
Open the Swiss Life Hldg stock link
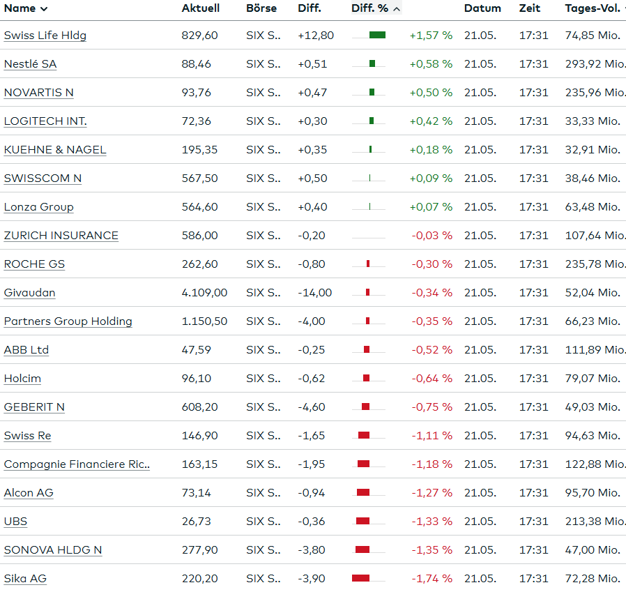click(x=45, y=36)
